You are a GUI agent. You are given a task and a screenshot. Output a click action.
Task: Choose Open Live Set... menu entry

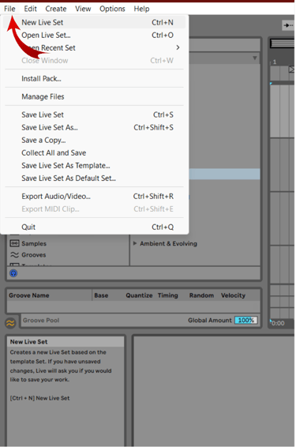coord(94,35)
